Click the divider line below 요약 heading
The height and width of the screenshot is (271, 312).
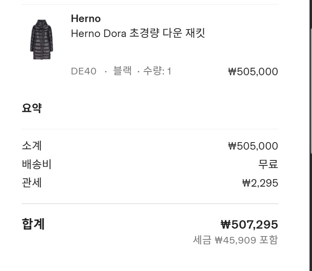point(150,129)
